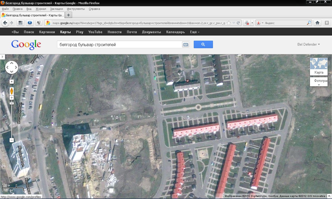This screenshot has width=332, height=199.
Task: Click the blue round play icon in the toolbar
Action: click(30, 23)
